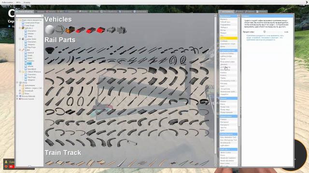Open the Drawing menu in top bar
Screen dimensions: 309x173
pyautogui.click(x=27, y=2)
